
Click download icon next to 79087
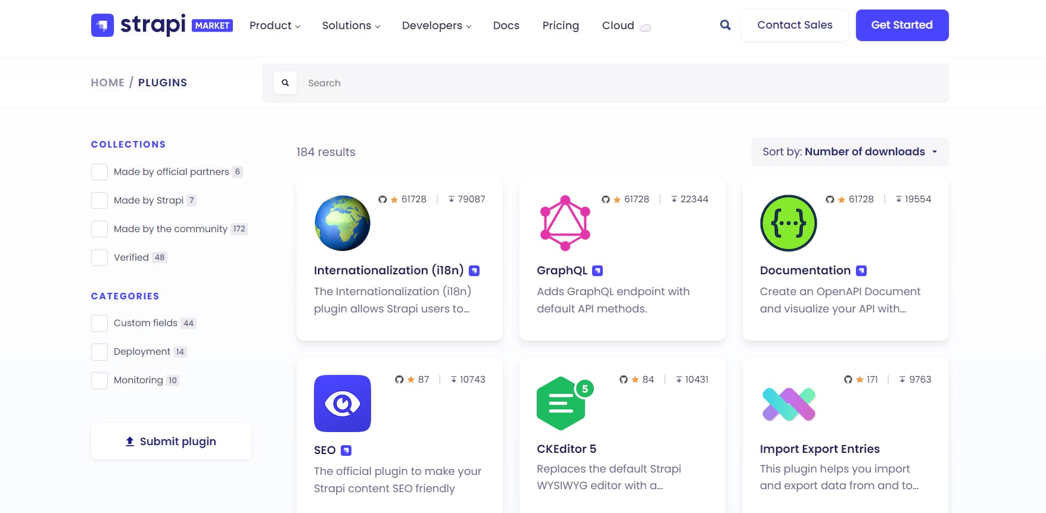pos(452,199)
